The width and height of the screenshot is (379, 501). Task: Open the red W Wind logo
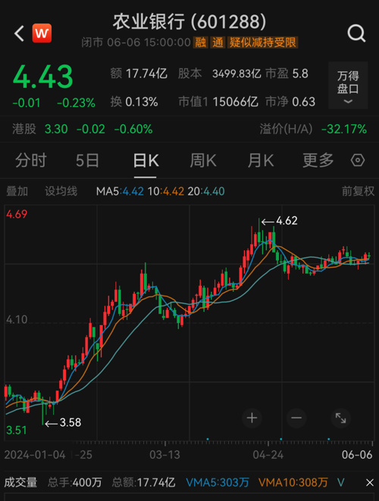point(42,33)
